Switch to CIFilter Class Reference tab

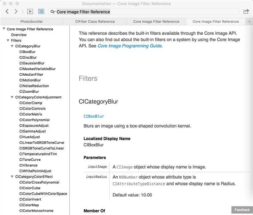click(x=95, y=21)
